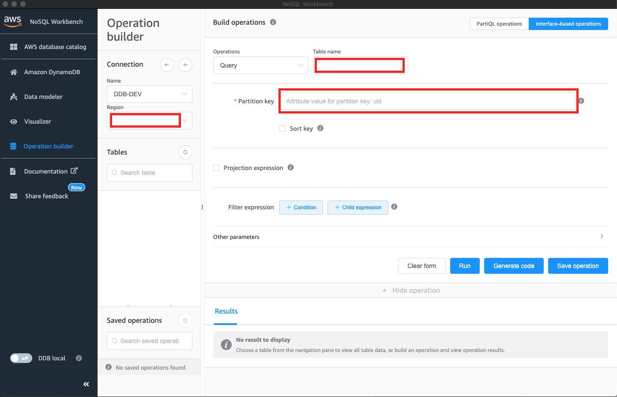Enable Projection expression checkbox
The width and height of the screenshot is (617, 397).
click(x=216, y=168)
